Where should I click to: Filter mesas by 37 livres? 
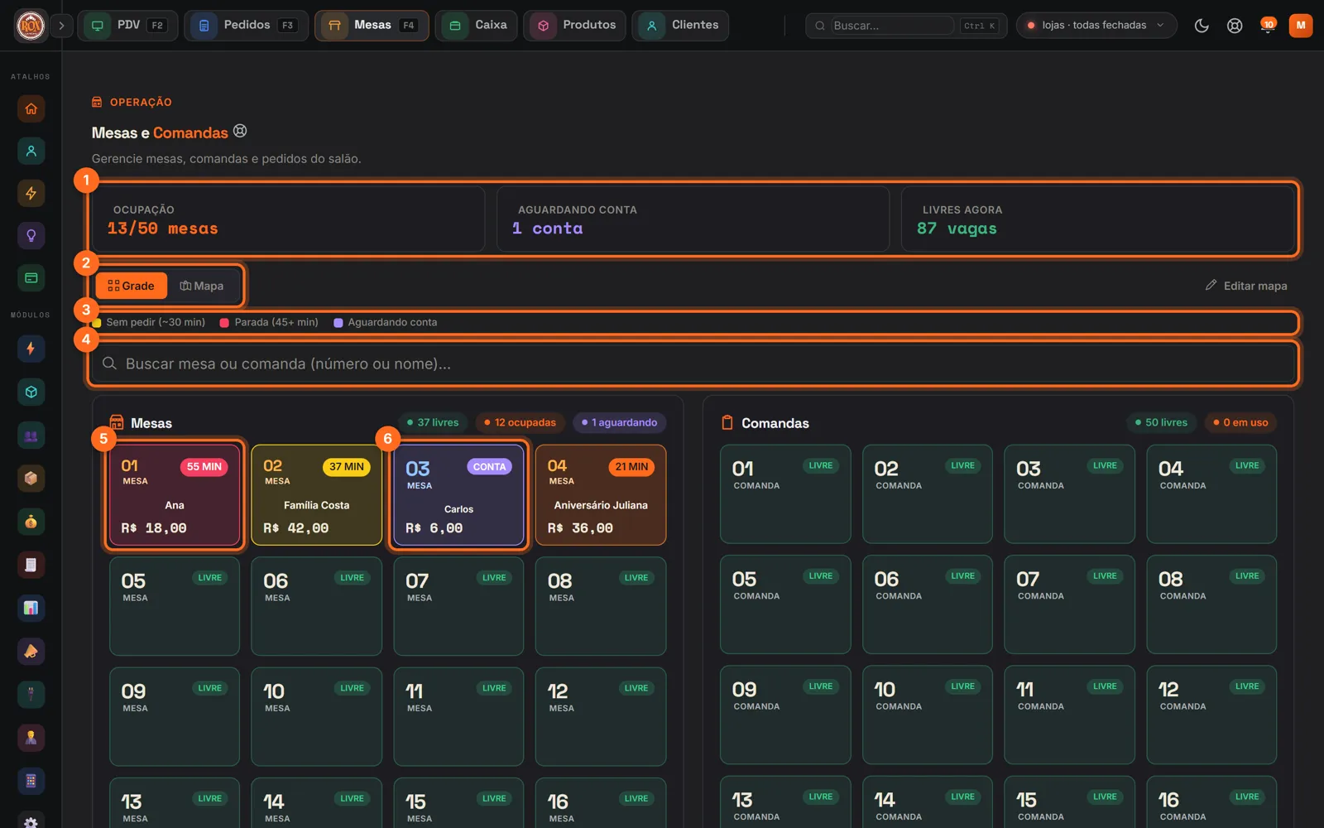click(433, 422)
